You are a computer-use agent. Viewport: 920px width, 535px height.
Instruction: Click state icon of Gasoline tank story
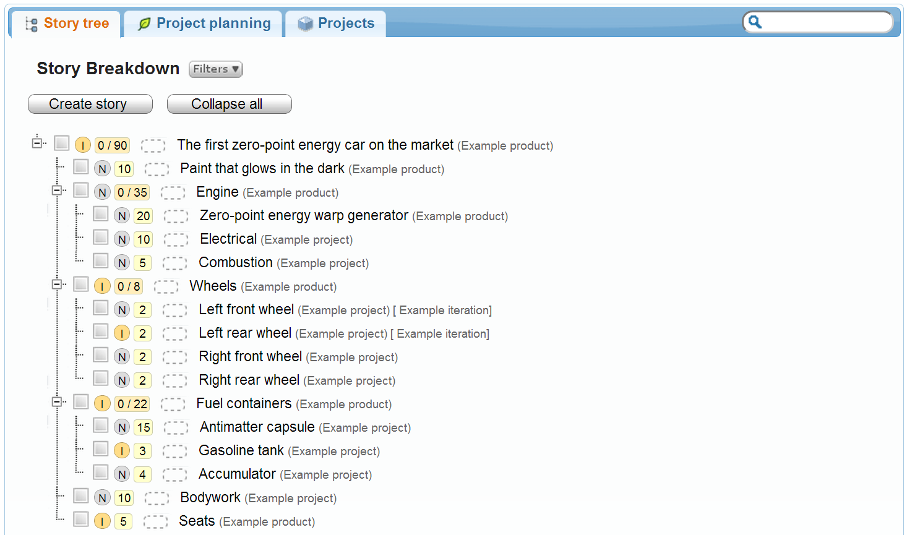pyautogui.click(x=122, y=451)
